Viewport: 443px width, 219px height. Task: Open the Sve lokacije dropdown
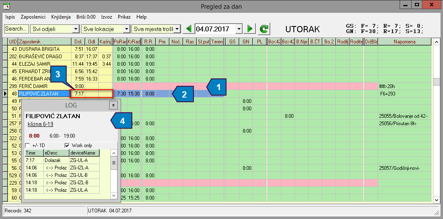tap(126, 29)
